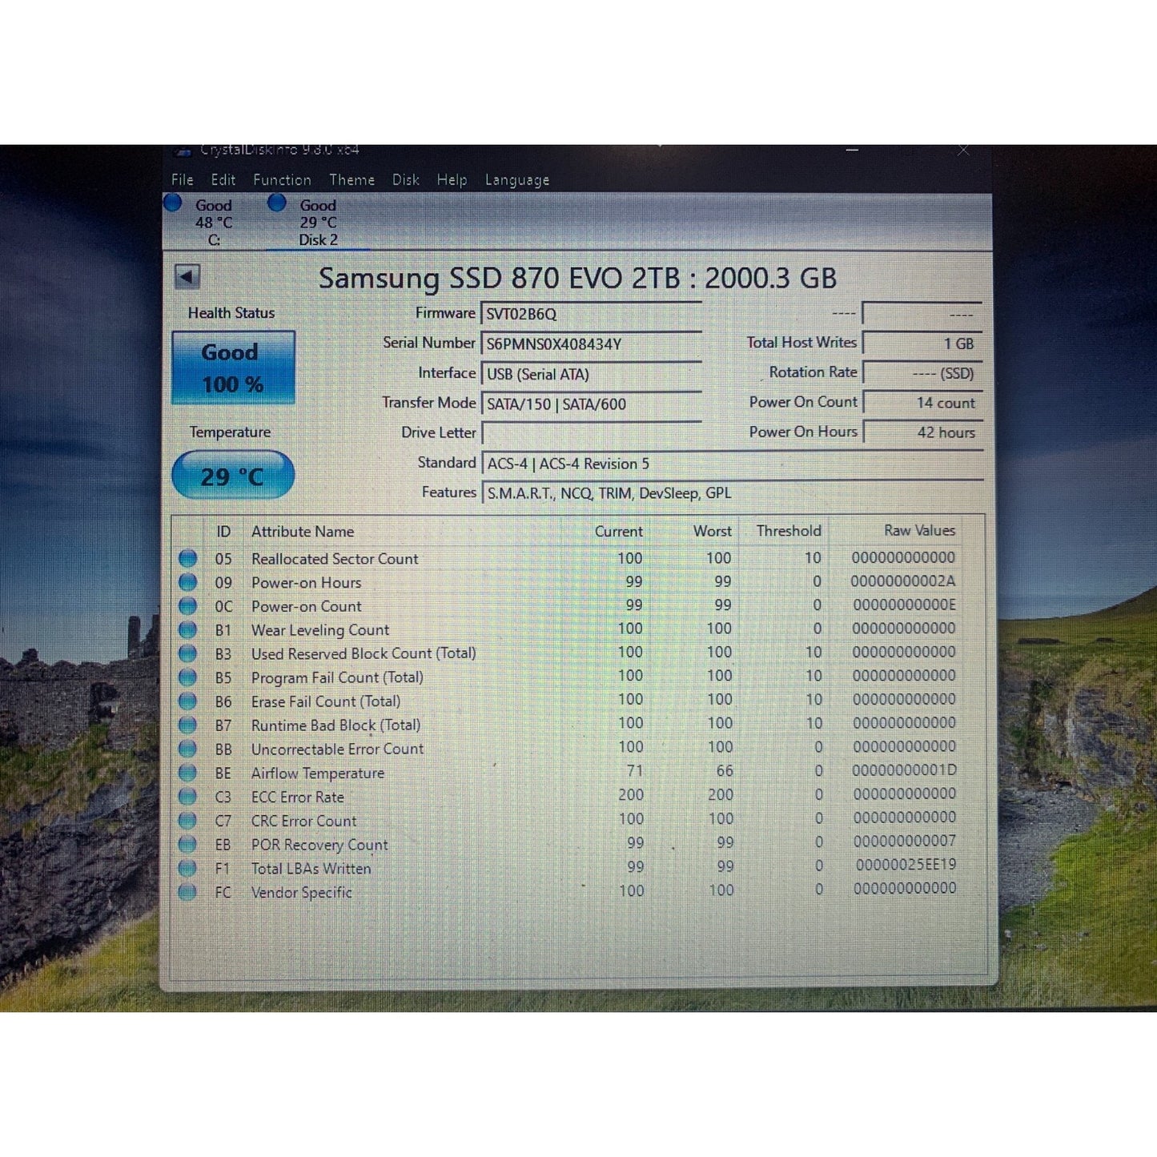The width and height of the screenshot is (1157, 1157).
Task: Click status icon of Total LBAs Written
Action: tap(188, 868)
